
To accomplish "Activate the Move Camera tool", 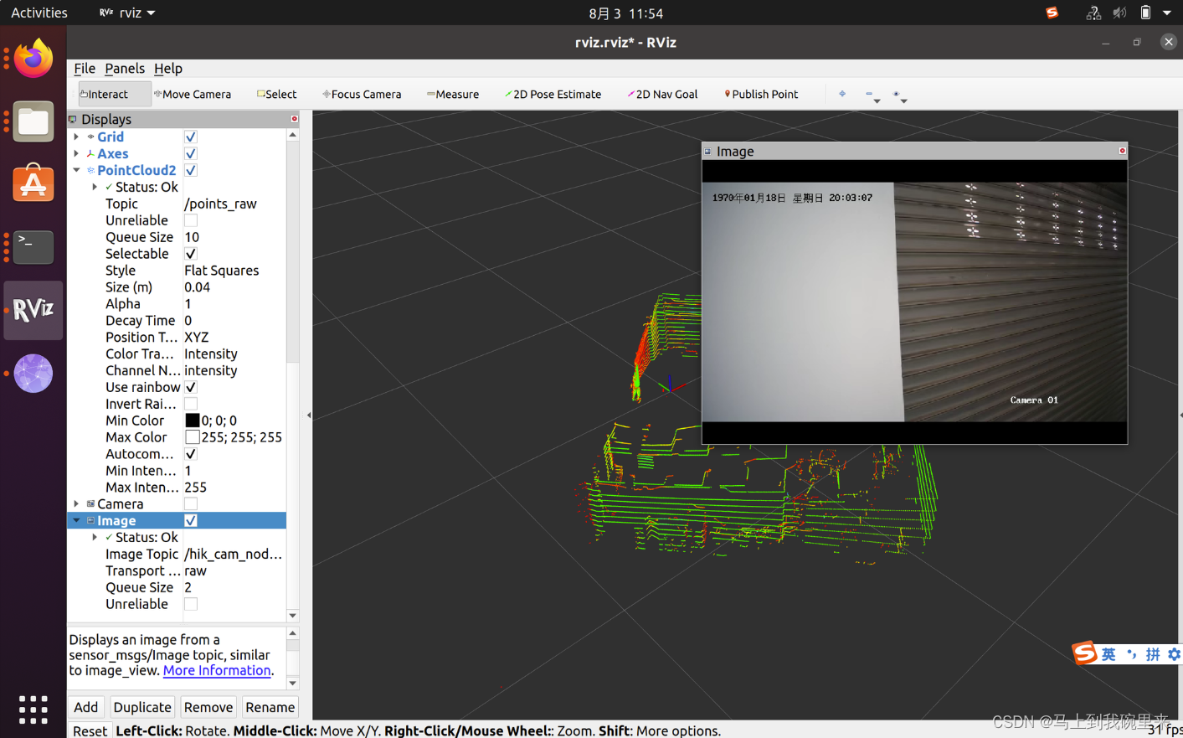I will 193,94.
